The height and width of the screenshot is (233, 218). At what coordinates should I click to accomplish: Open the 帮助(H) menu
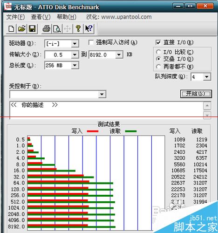[67, 17]
